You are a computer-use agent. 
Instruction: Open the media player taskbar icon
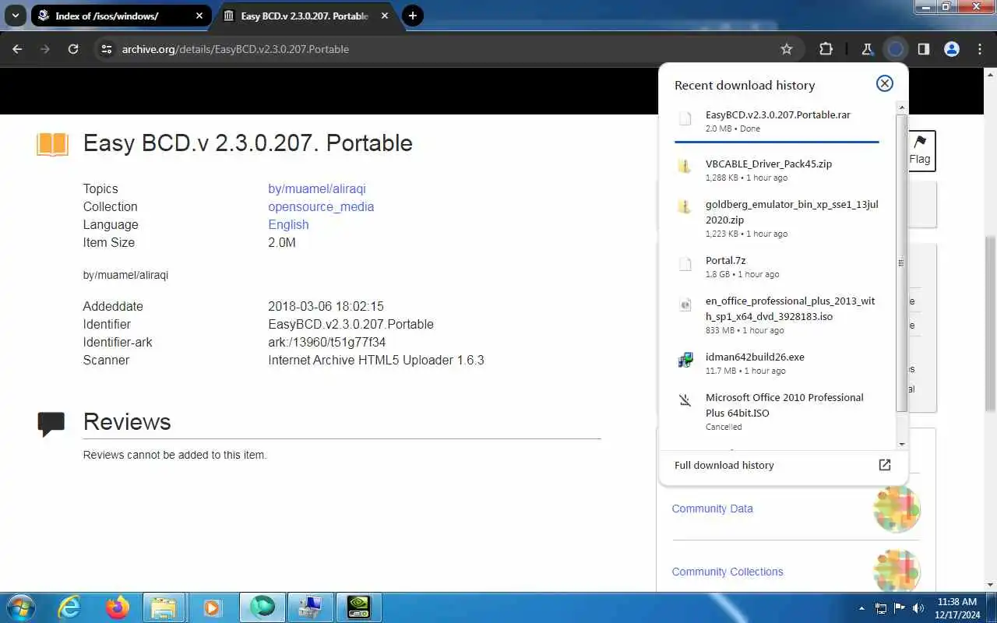point(212,608)
